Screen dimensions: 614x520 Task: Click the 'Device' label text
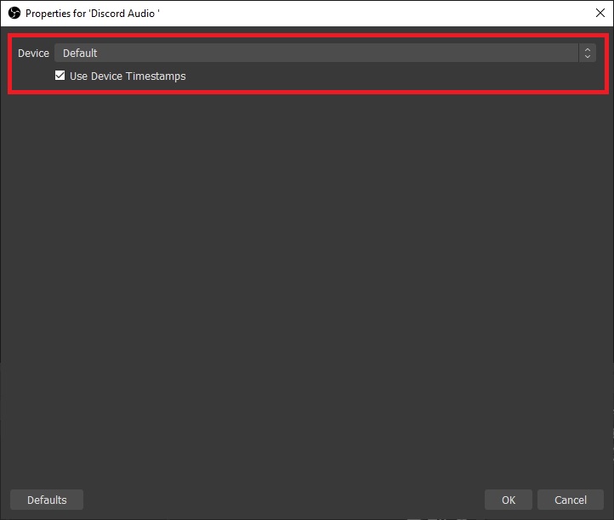(33, 54)
